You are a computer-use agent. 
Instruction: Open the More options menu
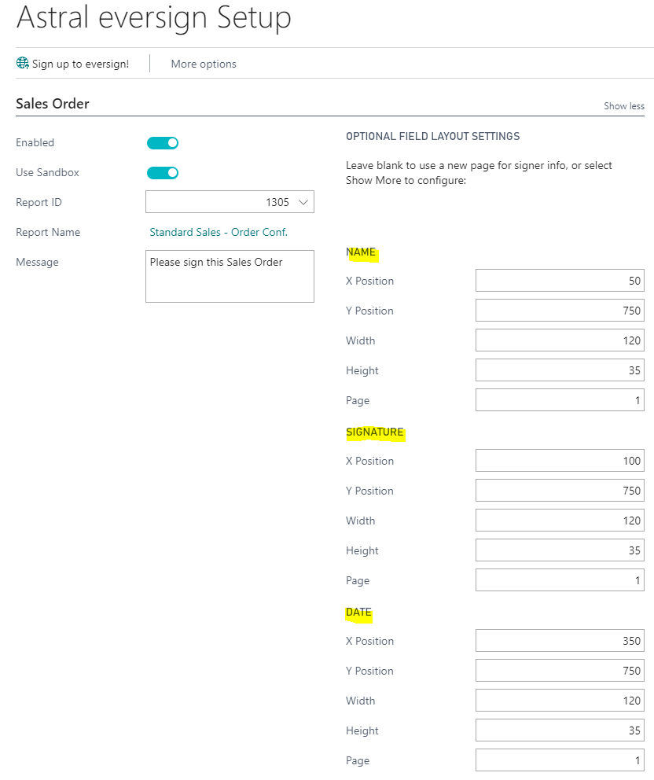[204, 64]
